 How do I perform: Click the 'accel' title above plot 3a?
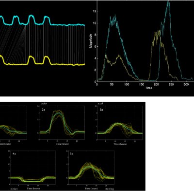coord(100,103)
